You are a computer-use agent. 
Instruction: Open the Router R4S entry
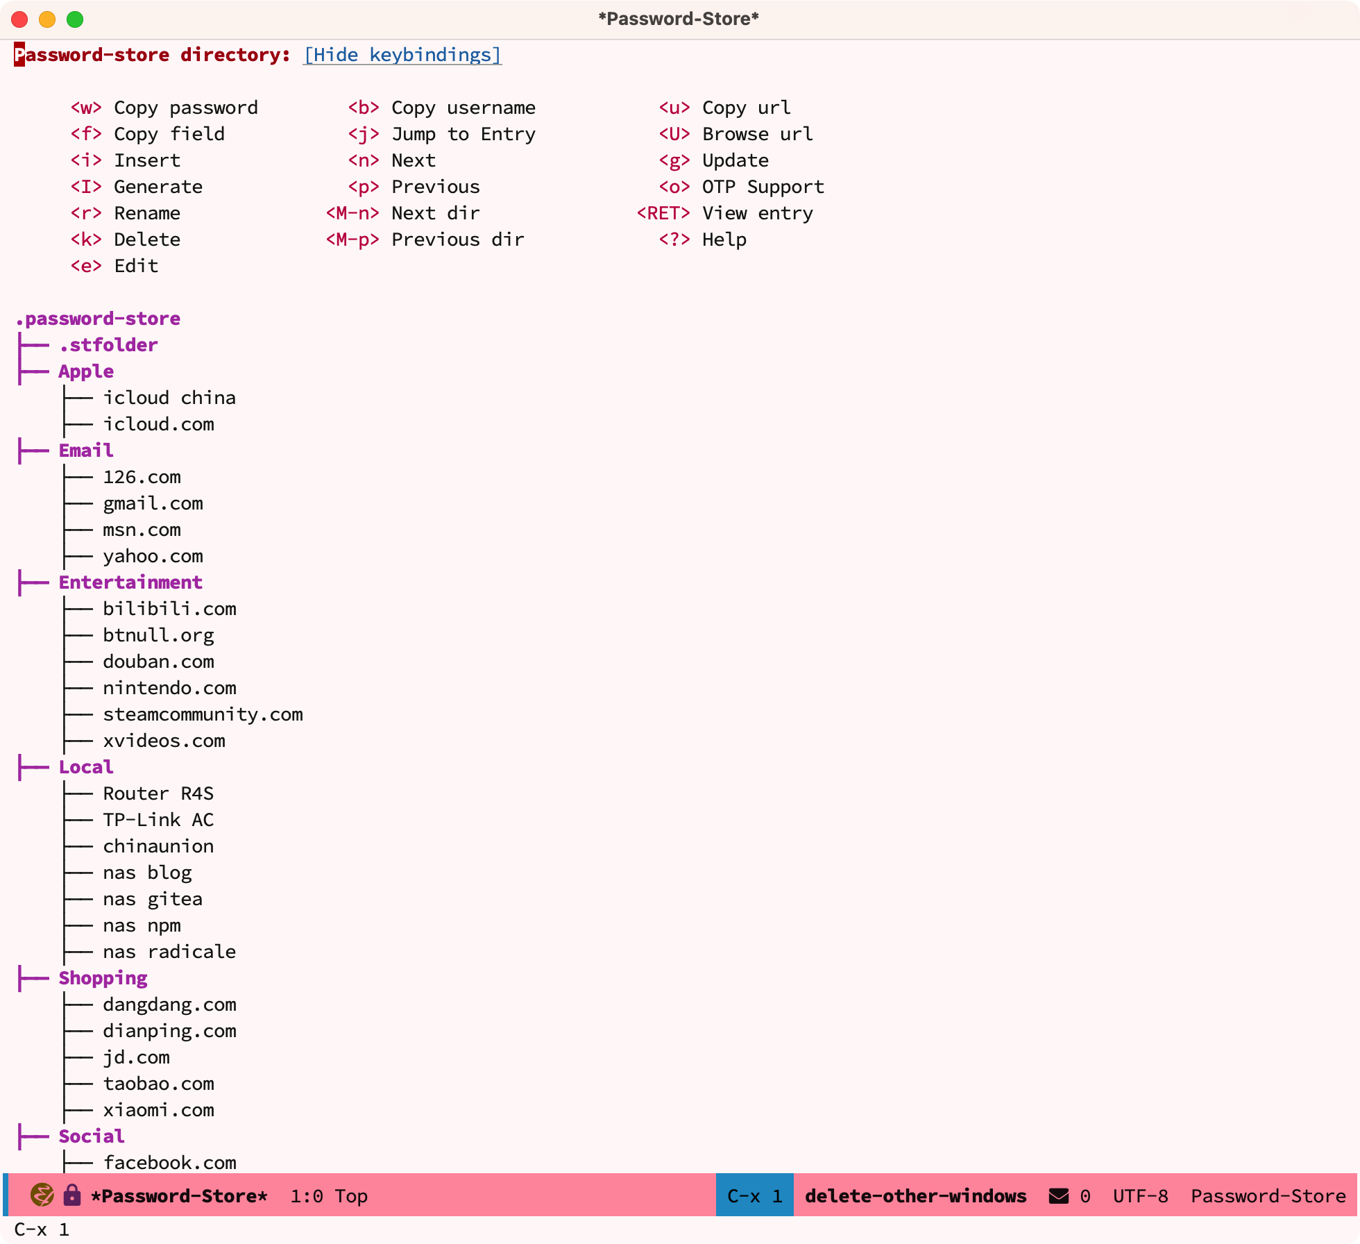(x=158, y=793)
